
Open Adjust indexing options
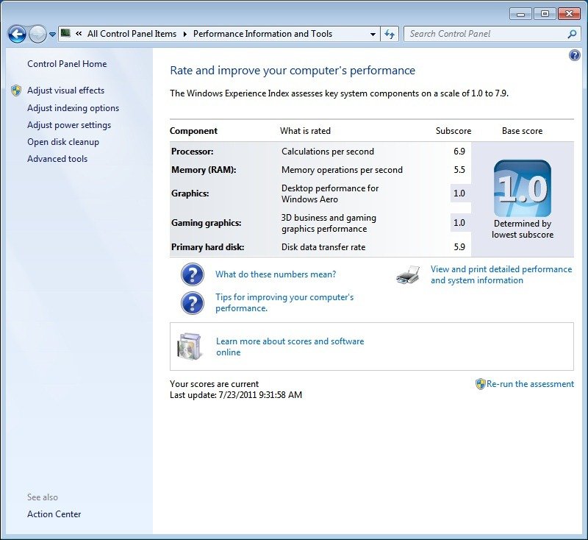[x=73, y=108]
